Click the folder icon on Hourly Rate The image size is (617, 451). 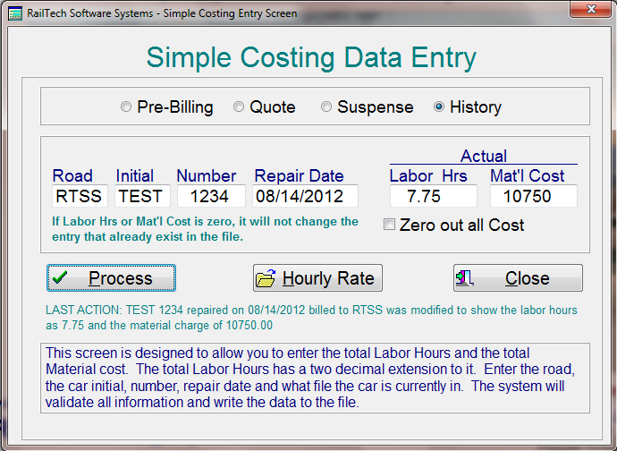click(x=266, y=278)
